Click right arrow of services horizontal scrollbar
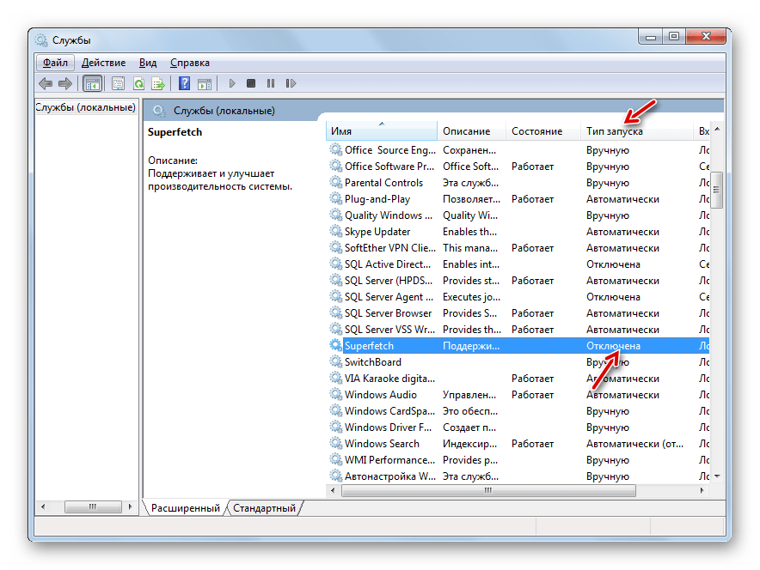Image resolution: width=760 pixels, height=570 pixels. [x=702, y=491]
